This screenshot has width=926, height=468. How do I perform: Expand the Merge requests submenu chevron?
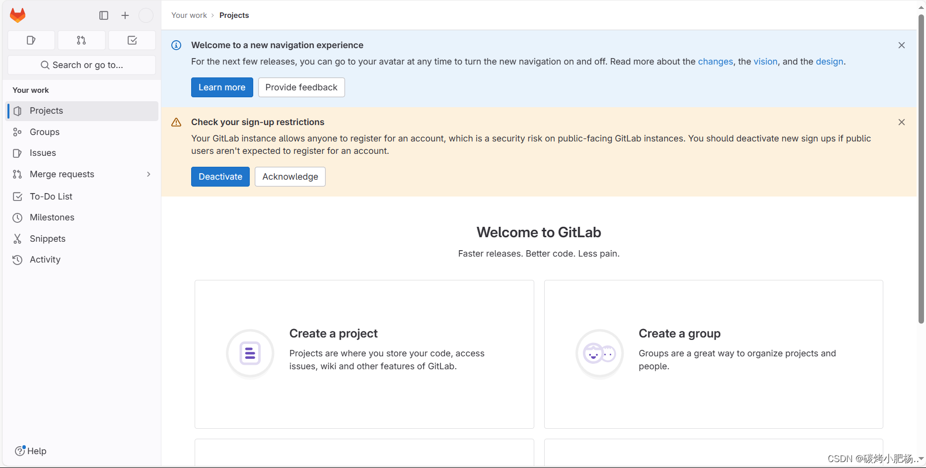tap(148, 174)
